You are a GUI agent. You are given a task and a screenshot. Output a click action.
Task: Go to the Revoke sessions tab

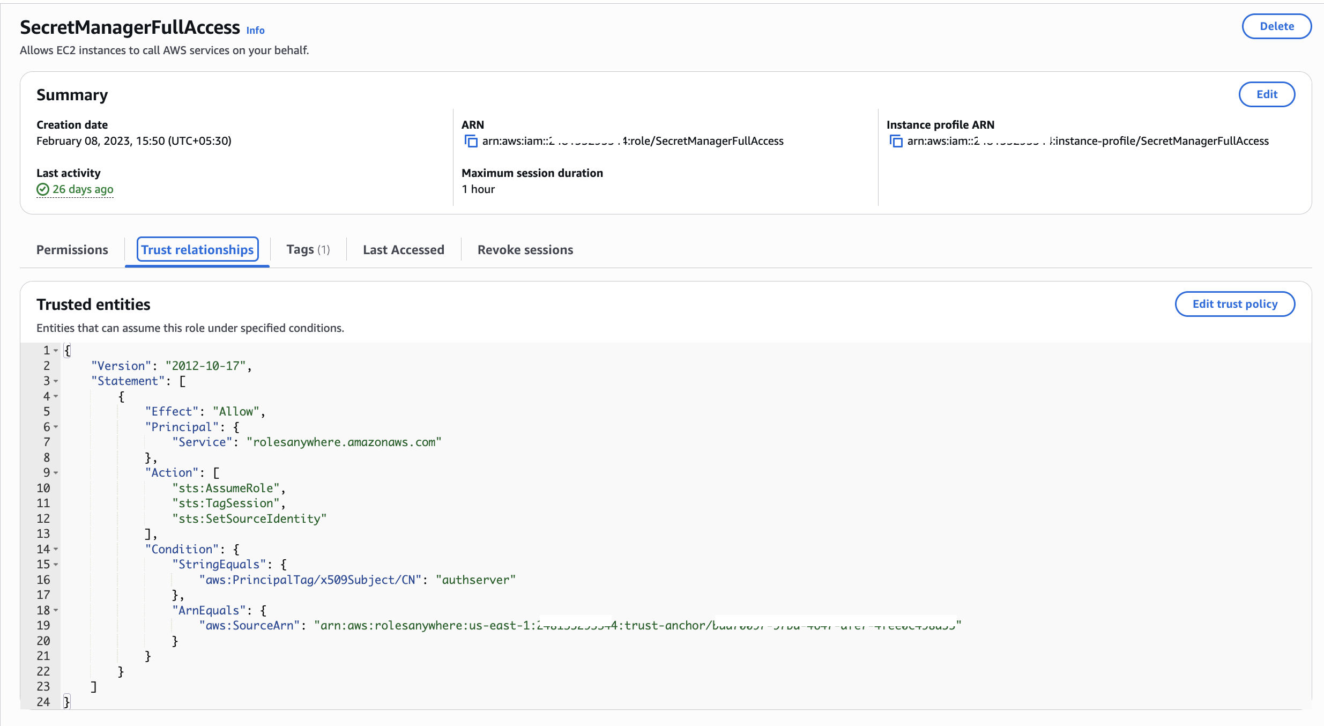(x=525, y=250)
